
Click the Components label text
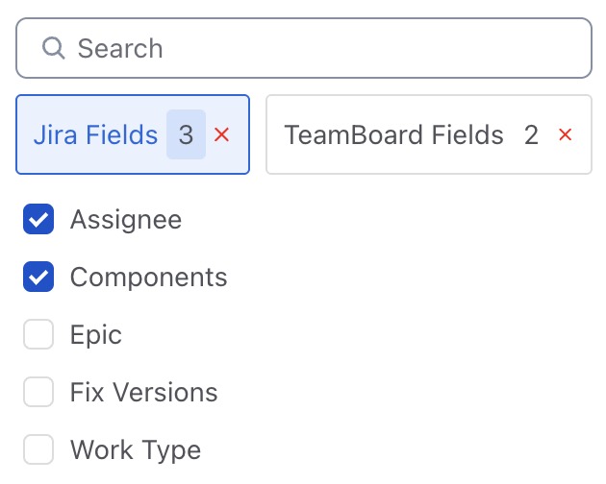point(149,278)
